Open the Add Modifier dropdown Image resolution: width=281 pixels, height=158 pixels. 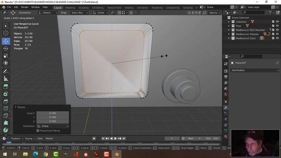255,70
